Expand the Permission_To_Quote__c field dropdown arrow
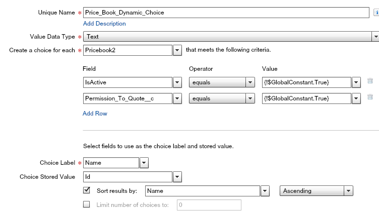 177,98
